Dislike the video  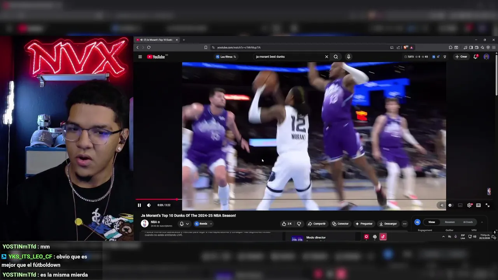click(299, 224)
